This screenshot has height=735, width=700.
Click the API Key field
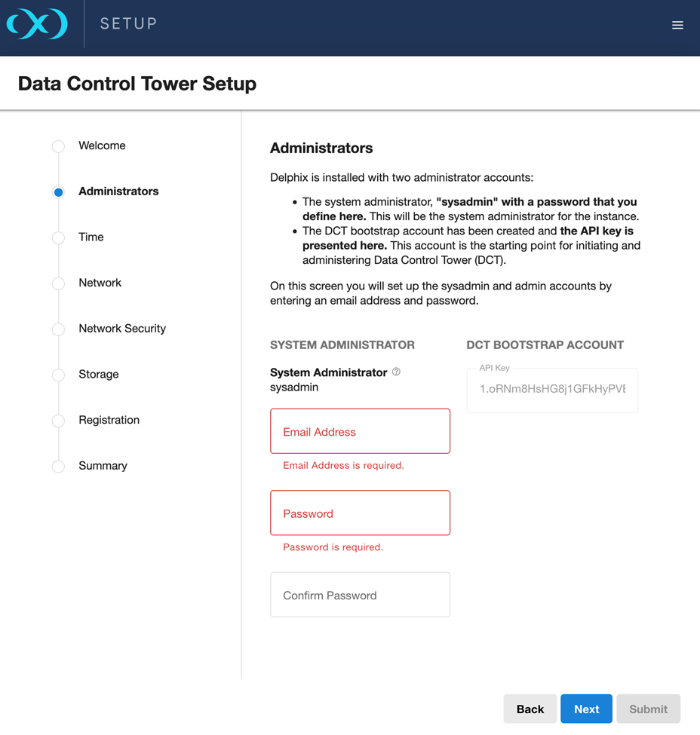(x=552, y=390)
